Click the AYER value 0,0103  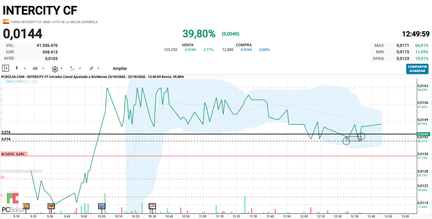click(x=51, y=58)
